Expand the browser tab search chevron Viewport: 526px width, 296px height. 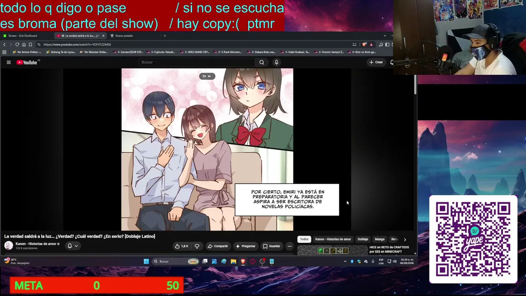(x=385, y=36)
